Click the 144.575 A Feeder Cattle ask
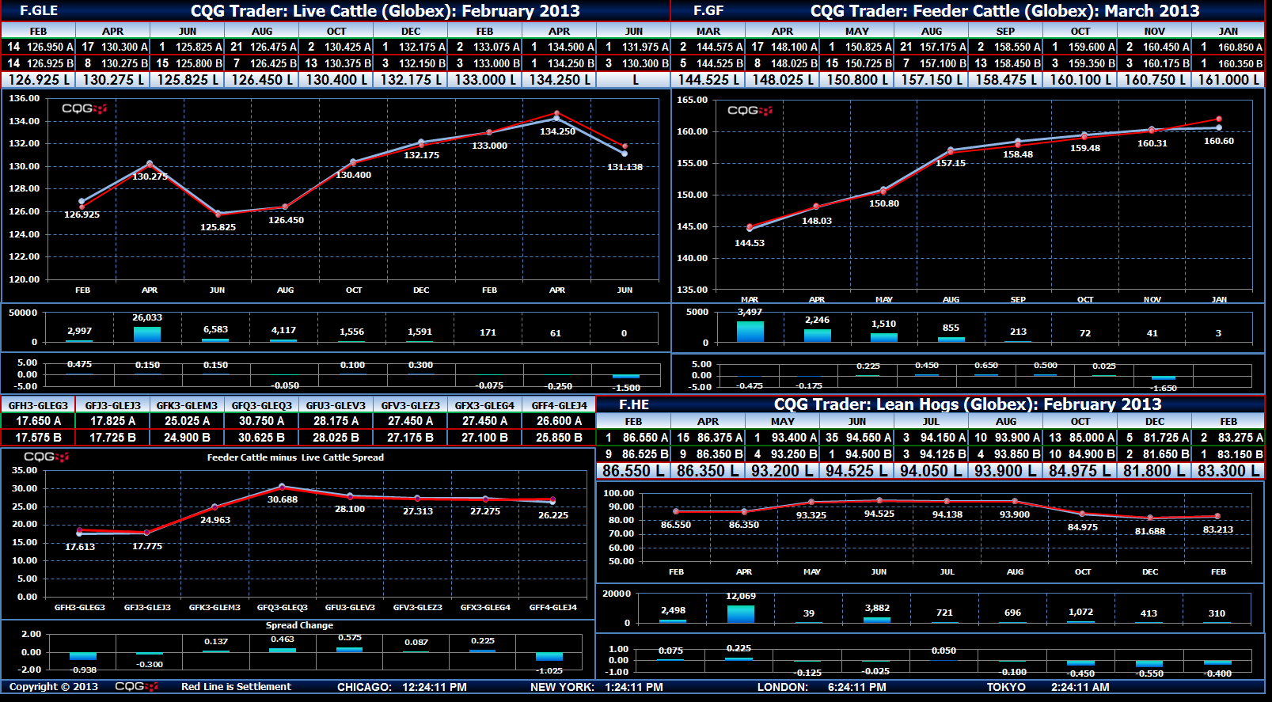The width and height of the screenshot is (1272, 702). 720,47
